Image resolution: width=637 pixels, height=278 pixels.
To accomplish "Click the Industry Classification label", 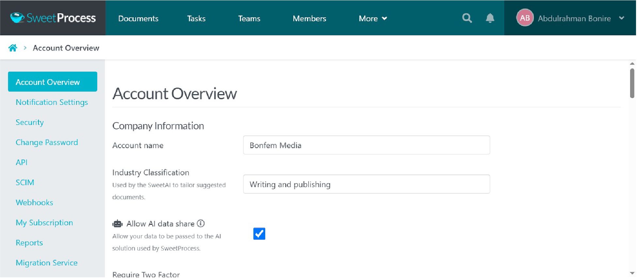I will point(151,172).
